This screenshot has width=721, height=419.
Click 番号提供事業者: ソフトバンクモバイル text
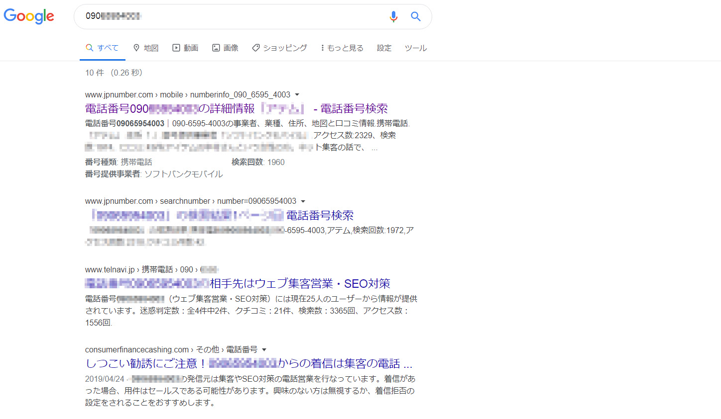[x=154, y=174]
